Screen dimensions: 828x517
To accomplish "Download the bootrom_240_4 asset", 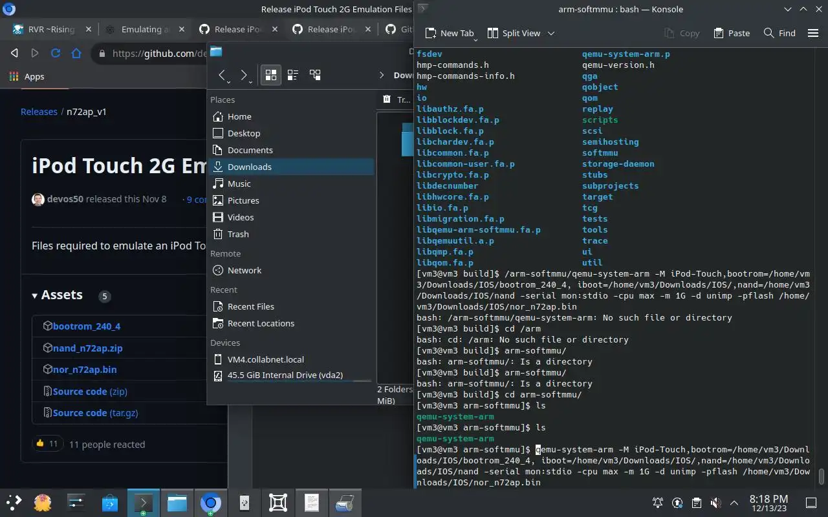I will (87, 326).
